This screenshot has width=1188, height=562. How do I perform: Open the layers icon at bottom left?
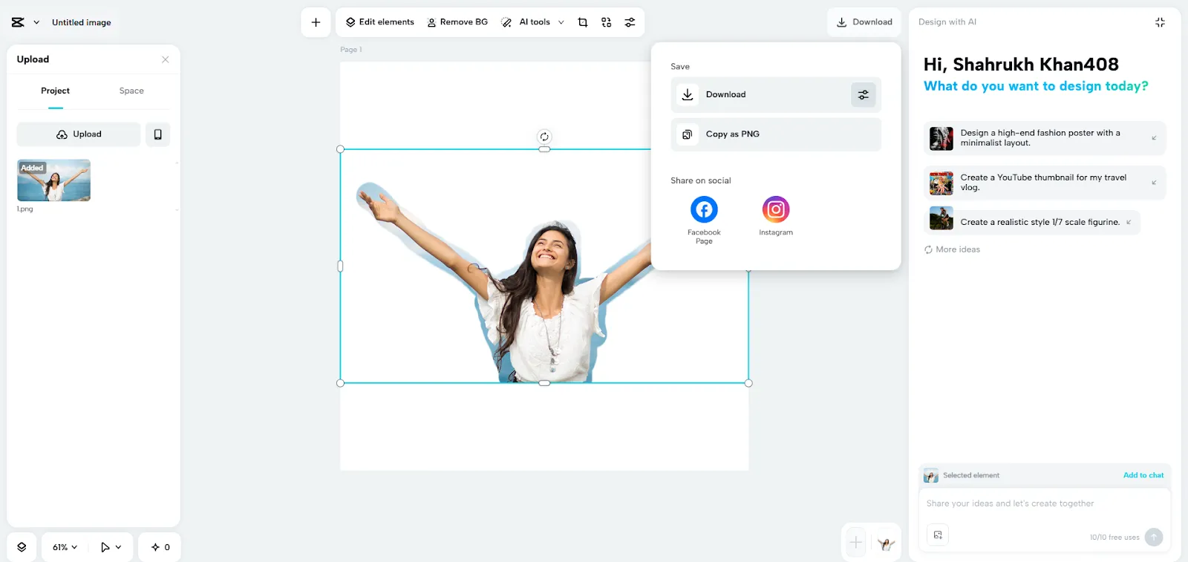(22, 547)
